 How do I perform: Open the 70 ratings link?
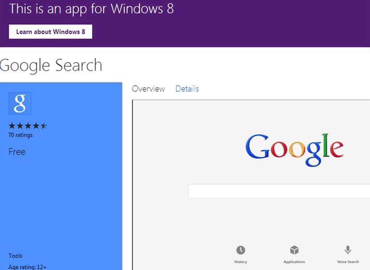21,135
